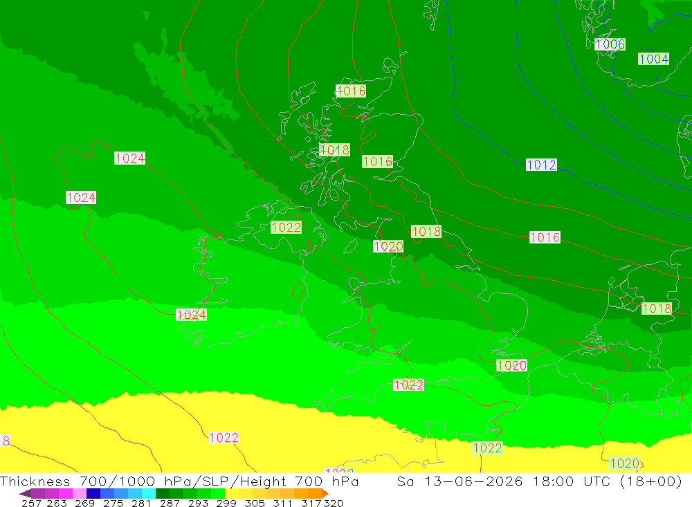This screenshot has width=692, height=507.
Task: Click the purple legend swatch above 257
Action: pyautogui.click(x=38, y=493)
